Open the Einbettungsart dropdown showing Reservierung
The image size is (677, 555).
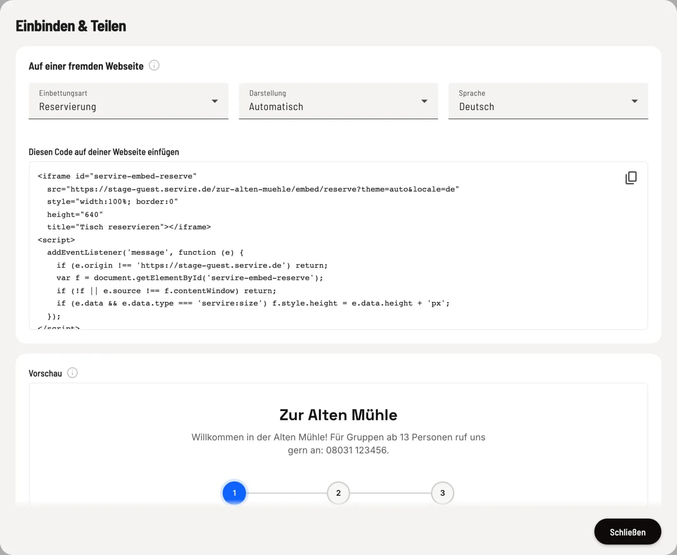coord(129,101)
